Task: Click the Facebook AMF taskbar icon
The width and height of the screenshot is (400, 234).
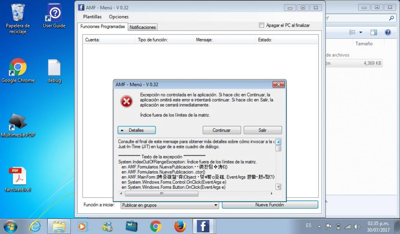Action: click(x=203, y=226)
